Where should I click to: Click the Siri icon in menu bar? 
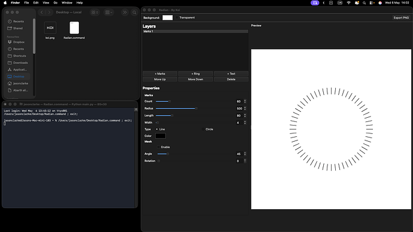tap(380, 3)
